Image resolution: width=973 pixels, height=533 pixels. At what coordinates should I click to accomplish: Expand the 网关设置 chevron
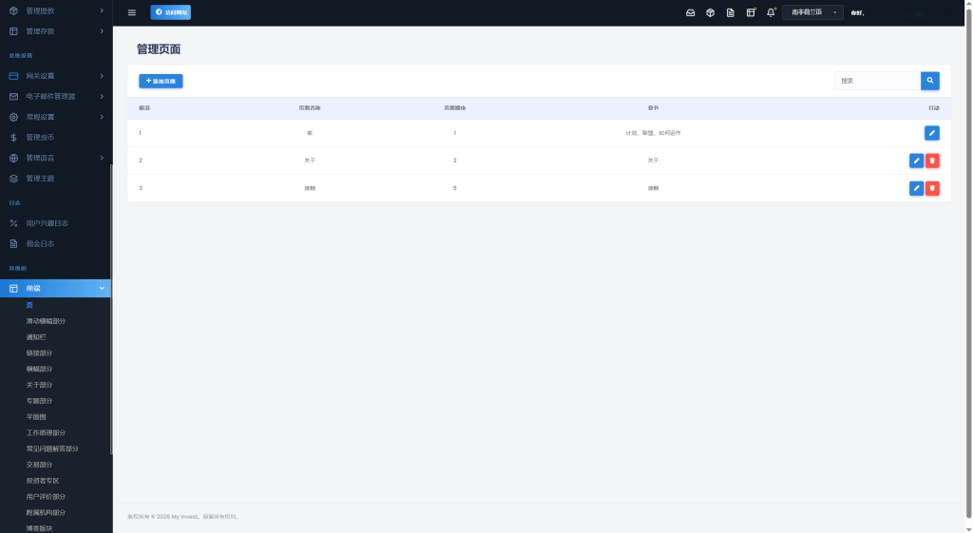click(x=102, y=76)
